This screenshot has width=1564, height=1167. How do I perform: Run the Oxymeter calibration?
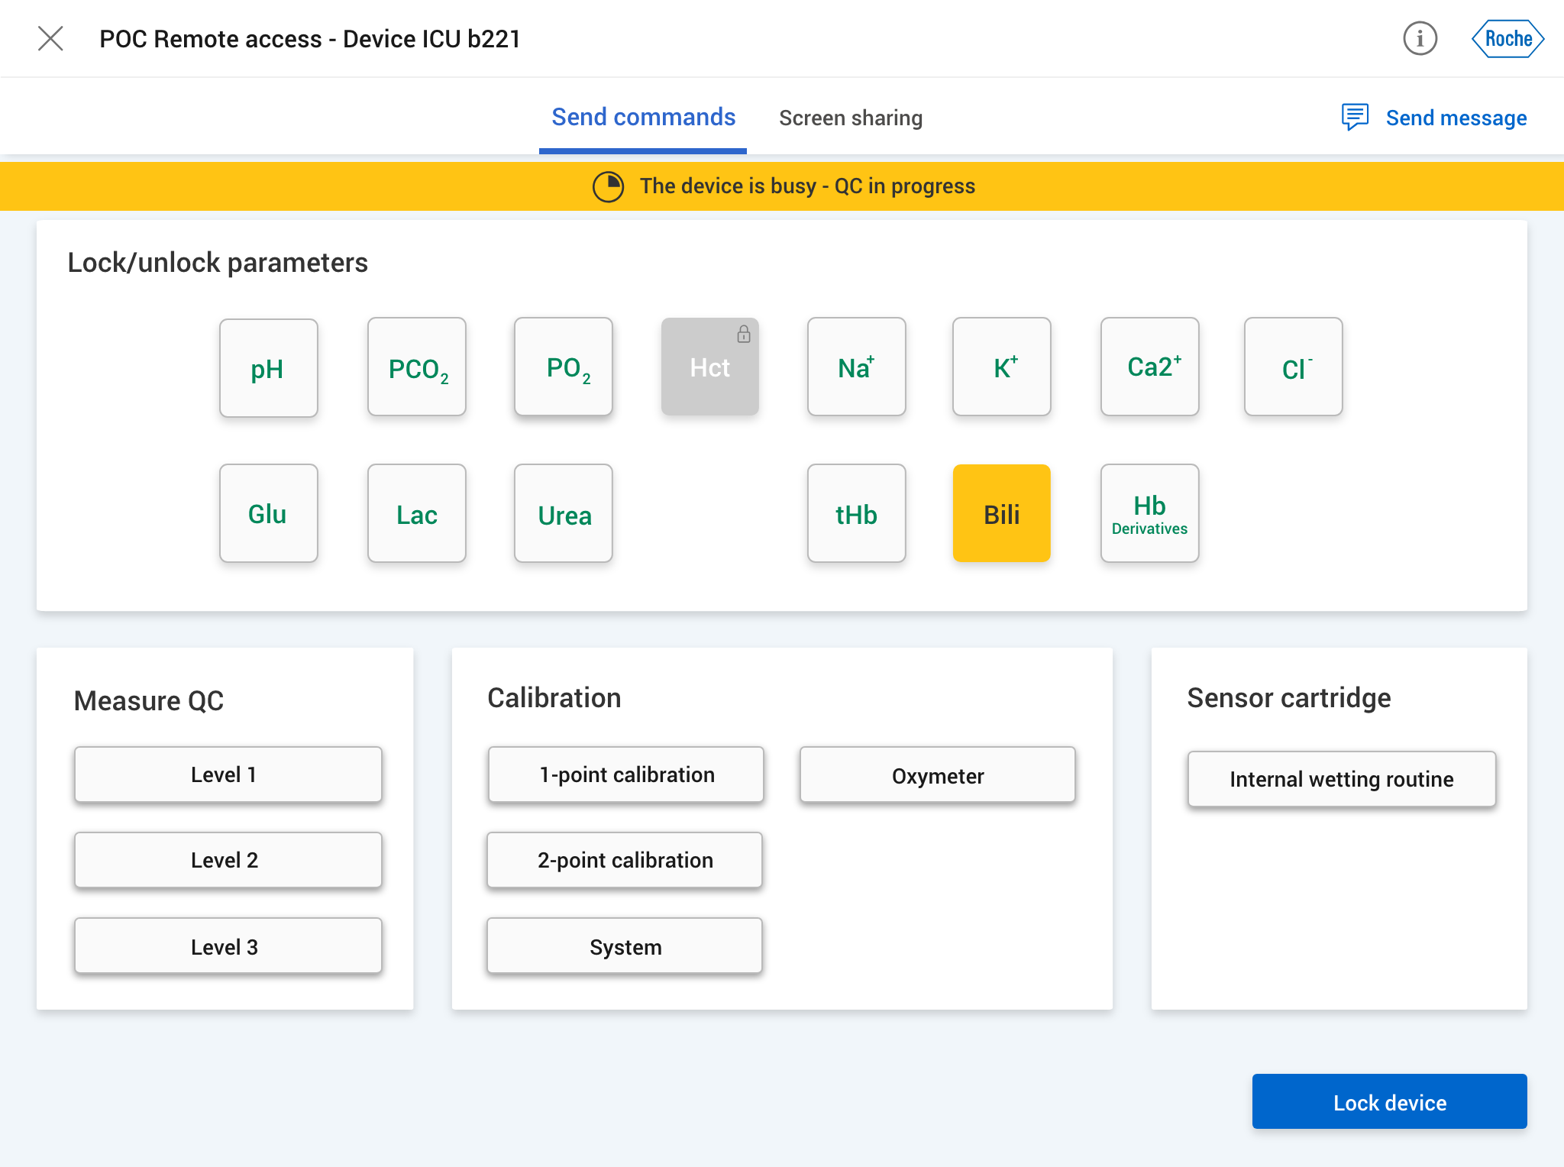pos(937,775)
